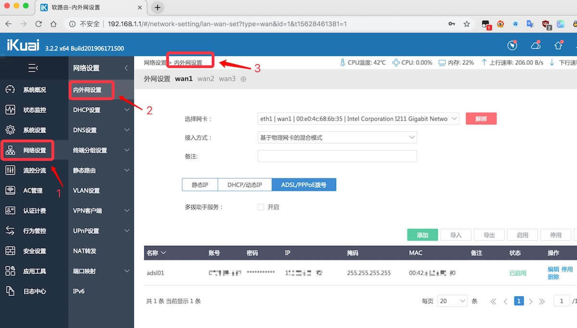The height and width of the screenshot is (328, 577).
Task: Open the 选择网卡 dropdown
Action: (x=357, y=119)
